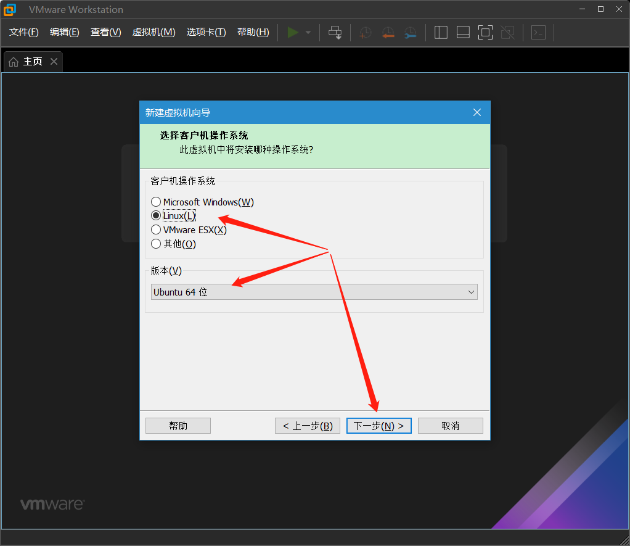Open the 帮助(H) menu
Image resolution: width=630 pixels, height=546 pixels.
253,32
